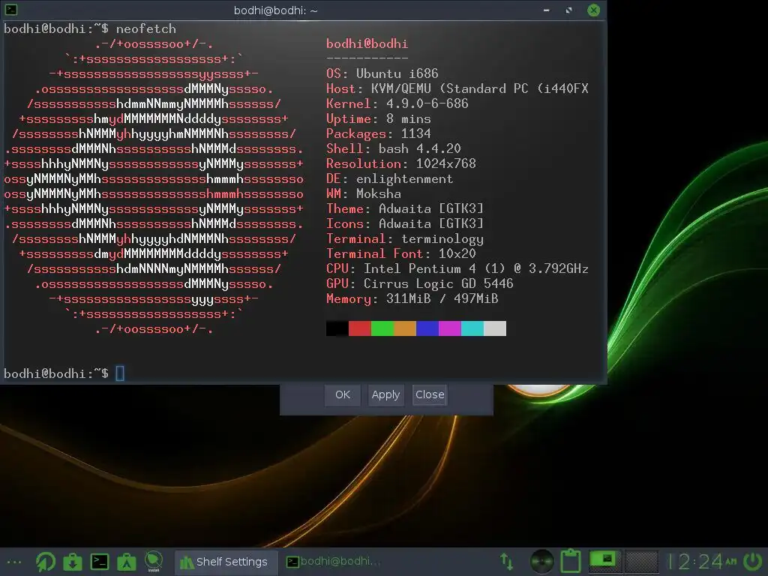Click the "Kernel: 4.9.0-6-686" line
Image resolution: width=768 pixels, height=576 pixels.
tap(397, 103)
